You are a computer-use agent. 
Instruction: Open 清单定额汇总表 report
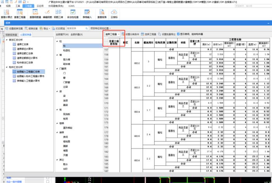[x=25, y=53]
